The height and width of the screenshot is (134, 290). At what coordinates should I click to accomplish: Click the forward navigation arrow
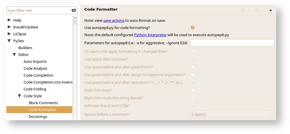tap(257, 10)
